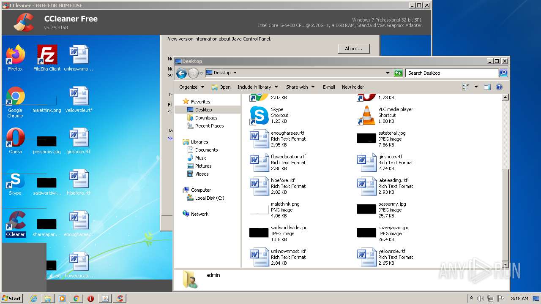This screenshot has height=304, width=541.
Task: Select the Opera desktop shortcut
Action: (15, 141)
